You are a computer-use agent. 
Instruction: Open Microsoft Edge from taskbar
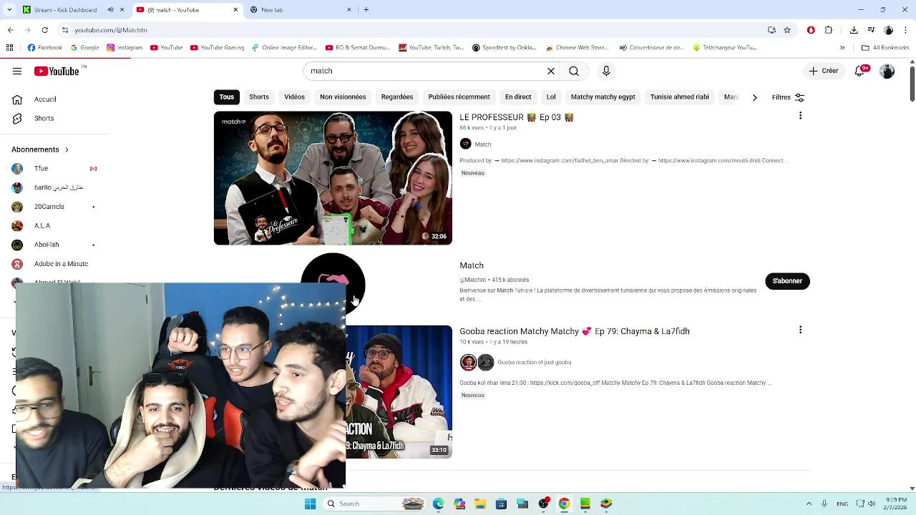click(438, 504)
